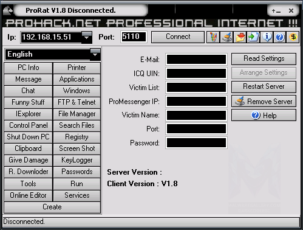Click the E-Mail input field
The height and width of the screenshot is (230, 303).
[196, 60]
